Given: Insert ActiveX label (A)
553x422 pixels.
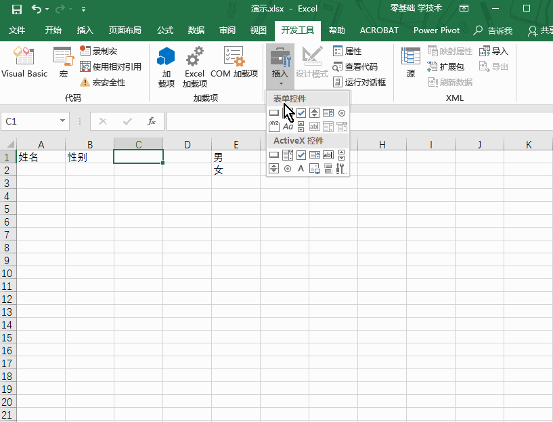Looking at the screenshot, I should [301, 168].
